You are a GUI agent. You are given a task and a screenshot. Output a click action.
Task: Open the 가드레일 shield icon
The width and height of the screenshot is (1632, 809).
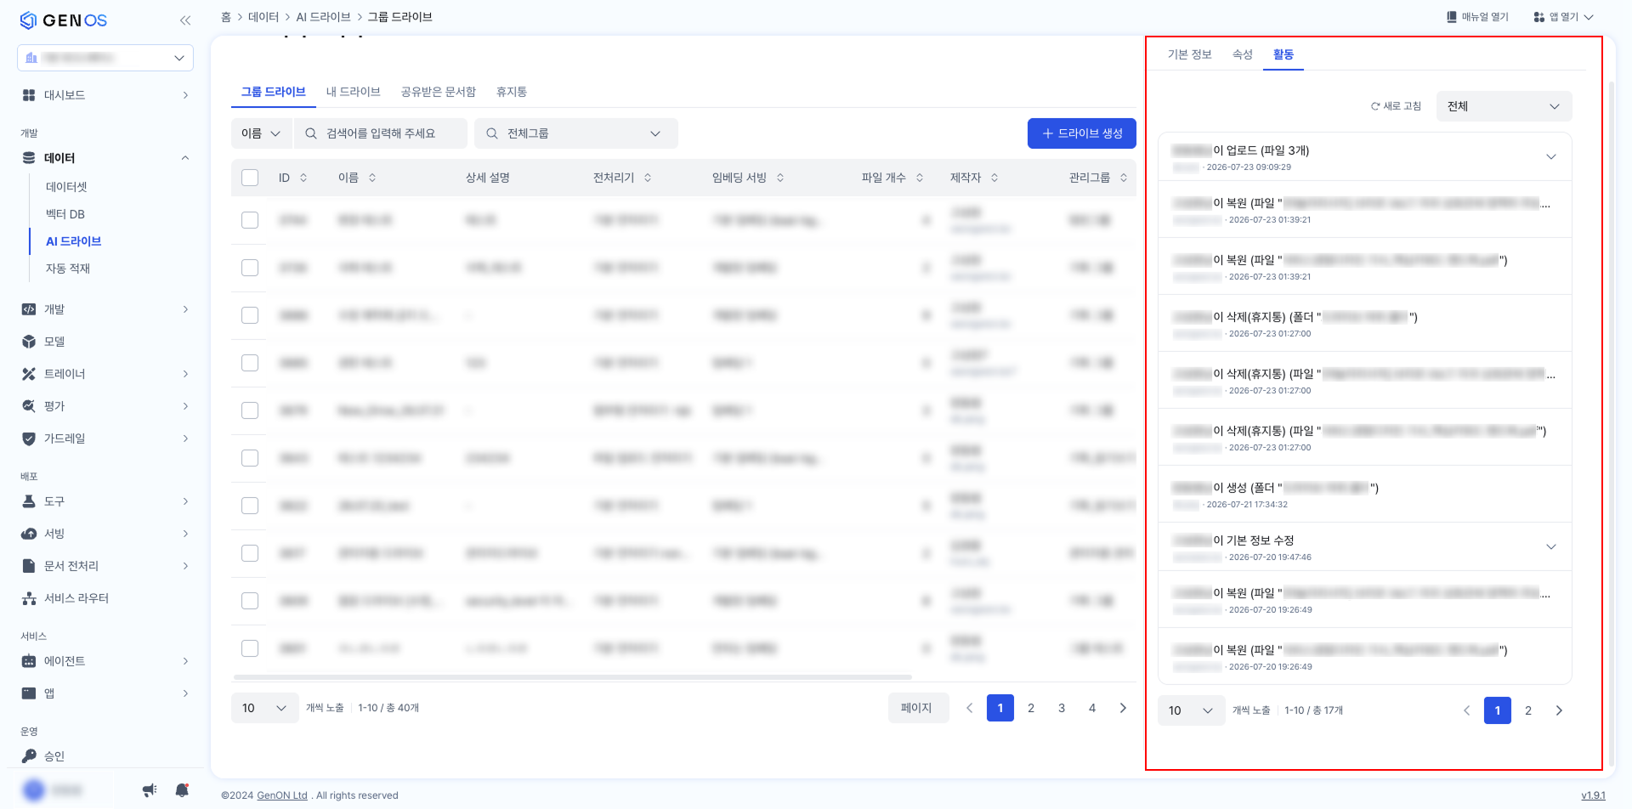coord(29,438)
